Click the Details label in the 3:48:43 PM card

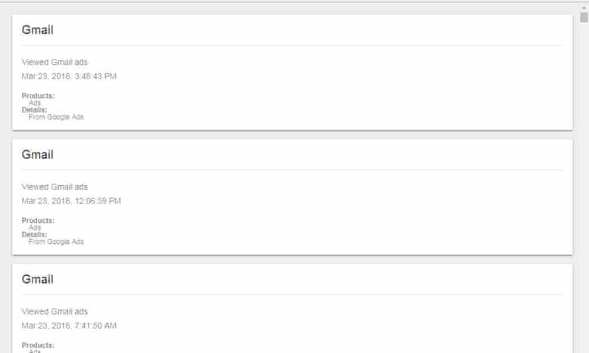coord(34,110)
